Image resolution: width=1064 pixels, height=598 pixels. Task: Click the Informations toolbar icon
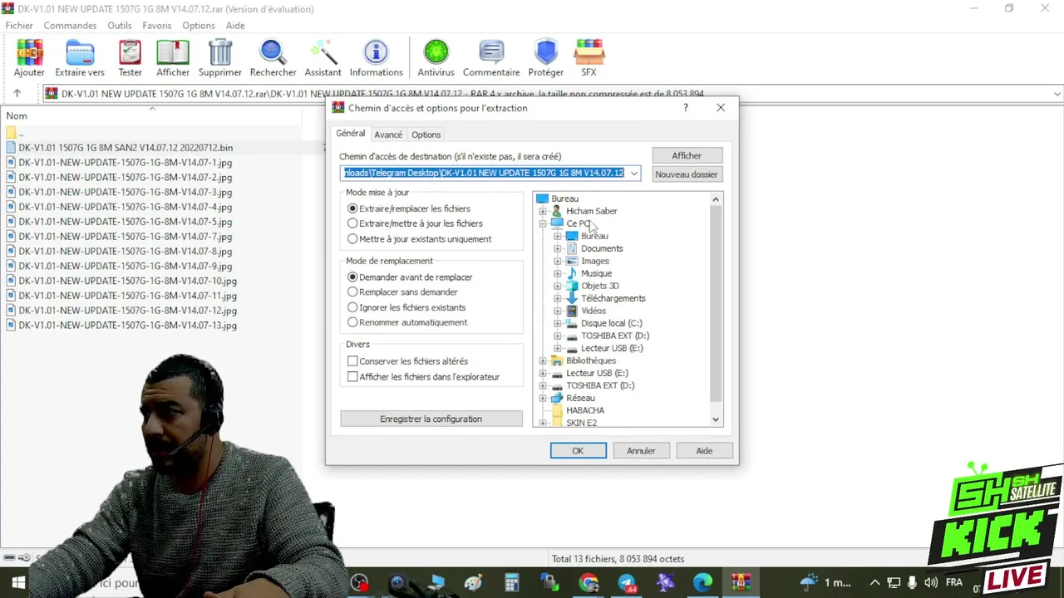click(376, 58)
